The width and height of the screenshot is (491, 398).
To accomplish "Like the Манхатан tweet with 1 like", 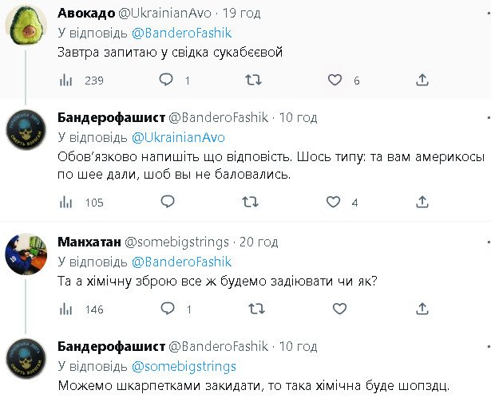I will point(335,309).
